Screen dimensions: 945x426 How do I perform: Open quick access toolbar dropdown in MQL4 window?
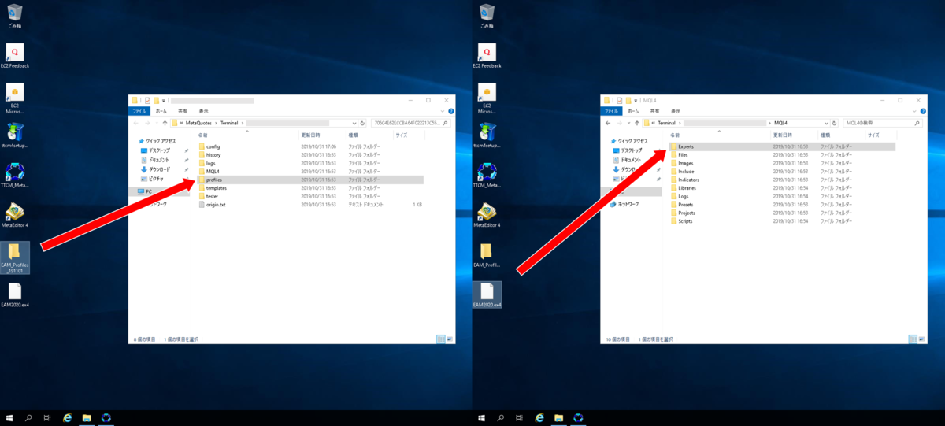(x=636, y=101)
